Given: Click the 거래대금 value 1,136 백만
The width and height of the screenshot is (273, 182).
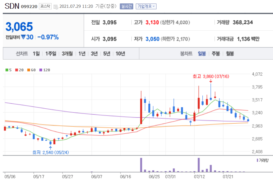Looking at the screenshot, I should (x=248, y=39).
